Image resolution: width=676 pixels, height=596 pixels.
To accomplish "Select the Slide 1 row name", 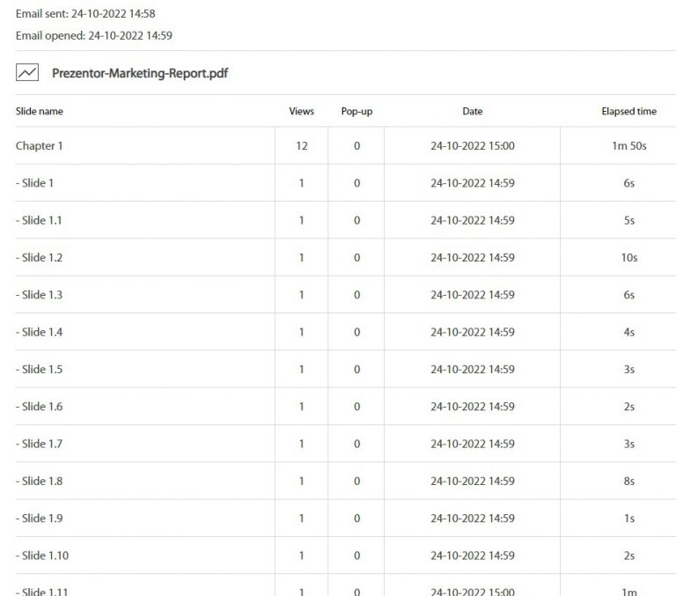I will click(34, 183).
